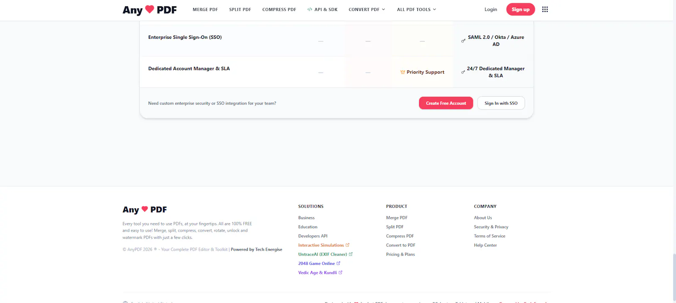The image size is (676, 303).
Task: Click the 24/7 Dedicated Manager & SLA text
Action: [496, 72]
